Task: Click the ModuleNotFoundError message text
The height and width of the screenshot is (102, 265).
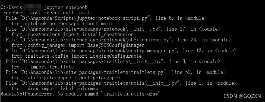Action: 79,94
